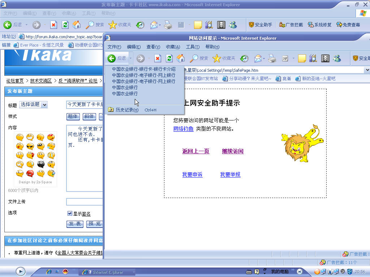370x277 pixels.
Task: Click the 我要举报 link
Action: pyautogui.click(x=230, y=175)
